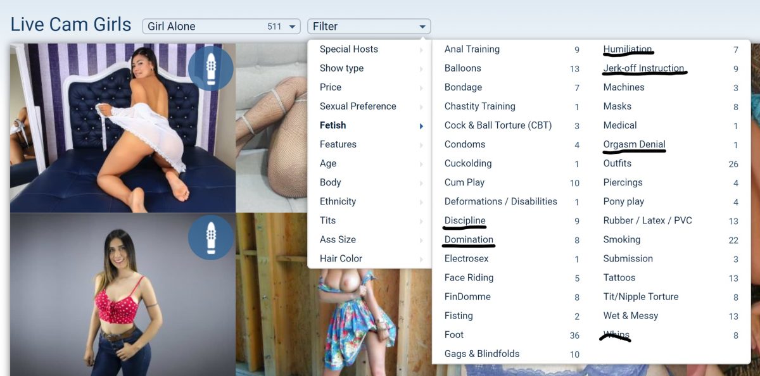Expand the Show type submenu

pos(370,68)
